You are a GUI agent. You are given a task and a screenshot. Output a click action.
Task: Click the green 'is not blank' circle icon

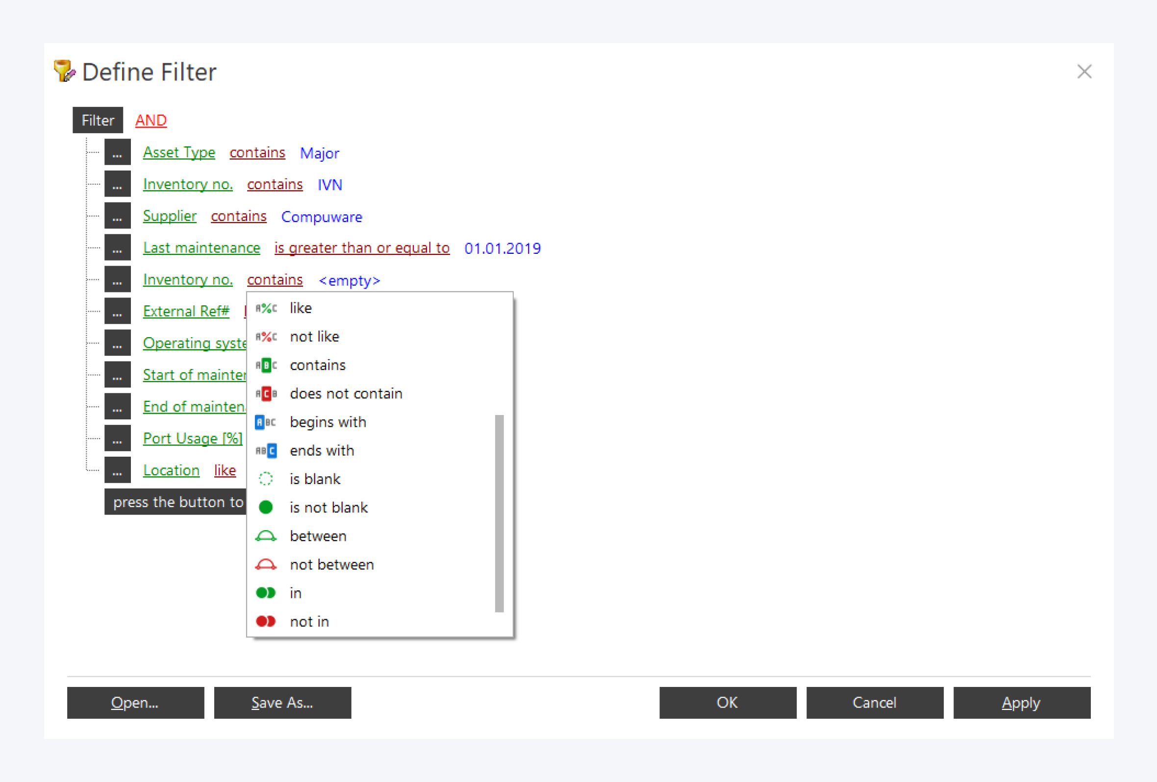[x=266, y=508]
